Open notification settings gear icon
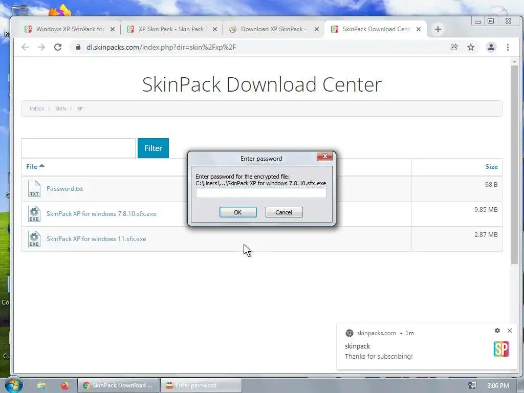The image size is (524, 393). [497, 331]
